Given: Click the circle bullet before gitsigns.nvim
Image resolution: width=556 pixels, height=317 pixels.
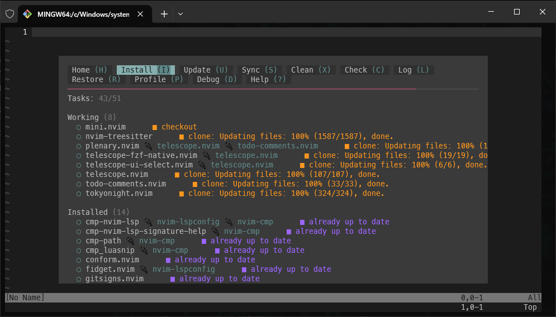Looking at the screenshot, I should pos(79,279).
